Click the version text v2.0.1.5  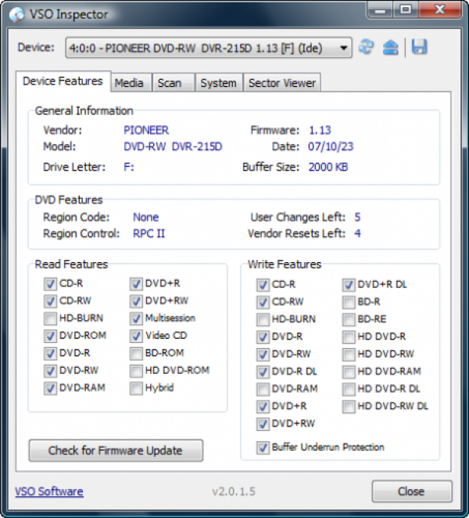tap(234, 491)
